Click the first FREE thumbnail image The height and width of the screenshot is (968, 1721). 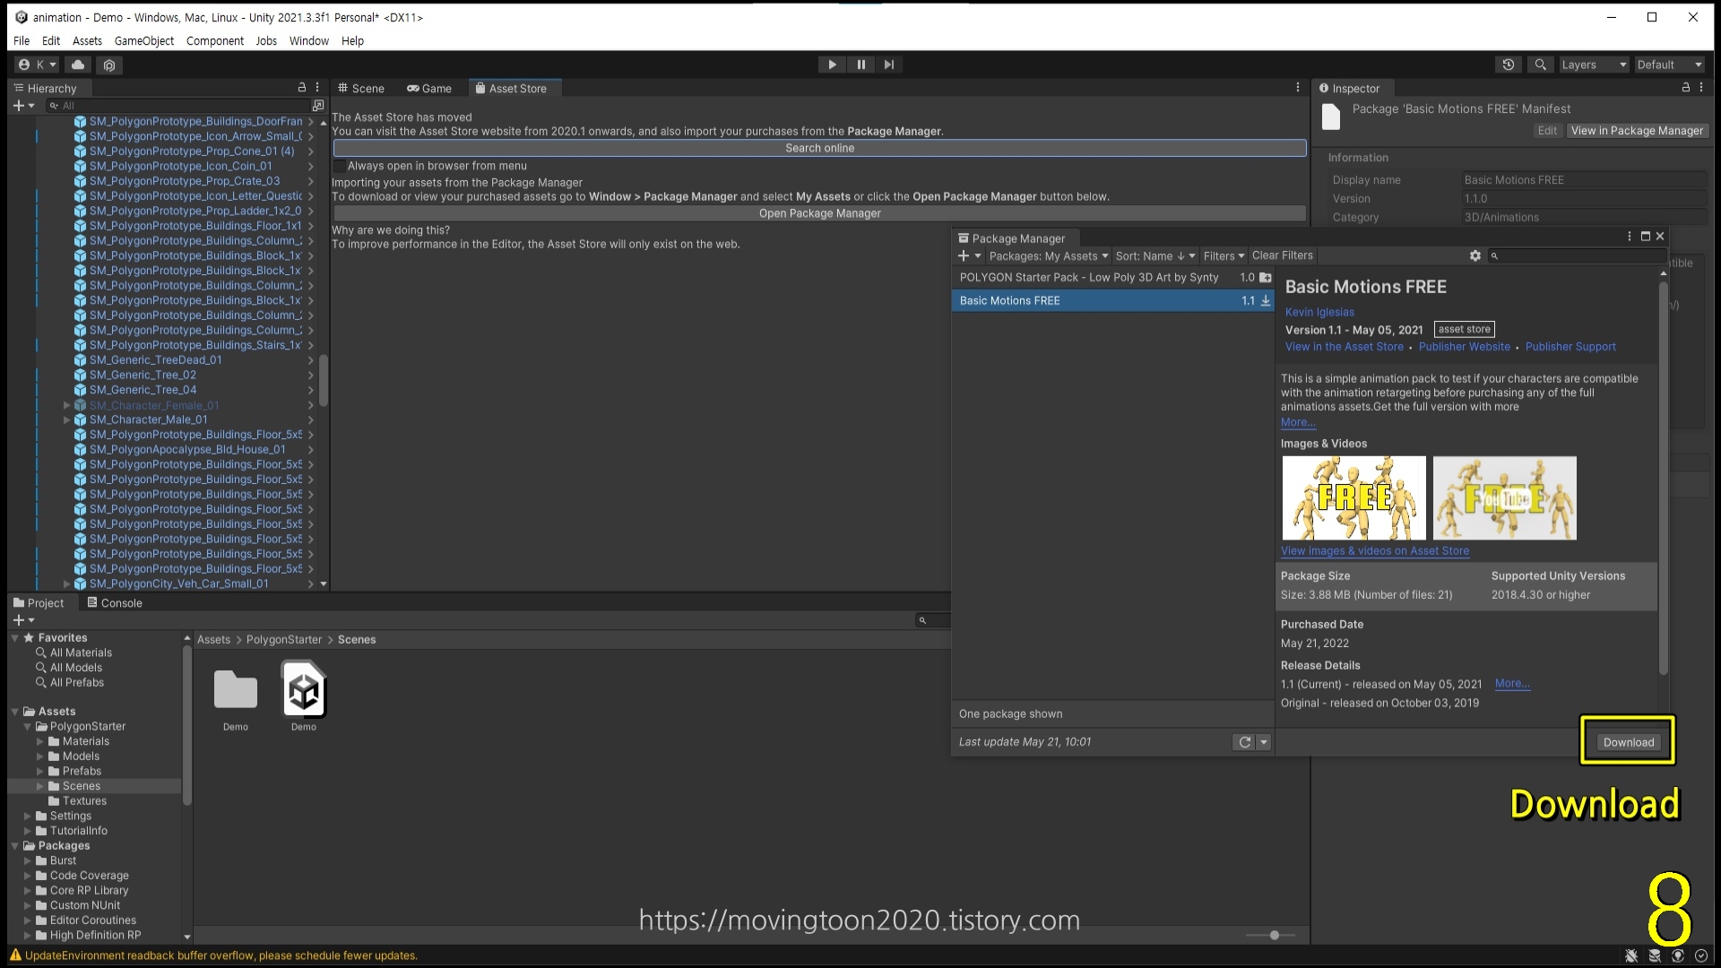click(x=1353, y=497)
